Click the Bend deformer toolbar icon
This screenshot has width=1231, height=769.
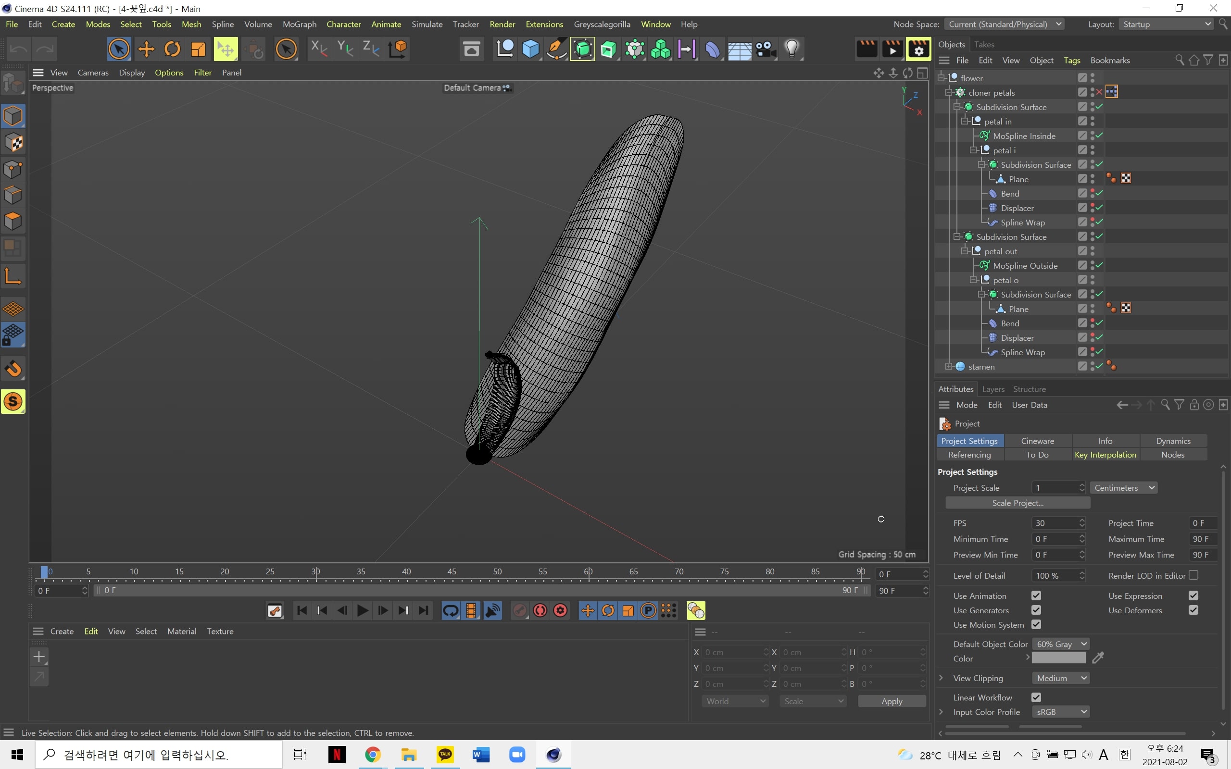click(x=713, y=50)
